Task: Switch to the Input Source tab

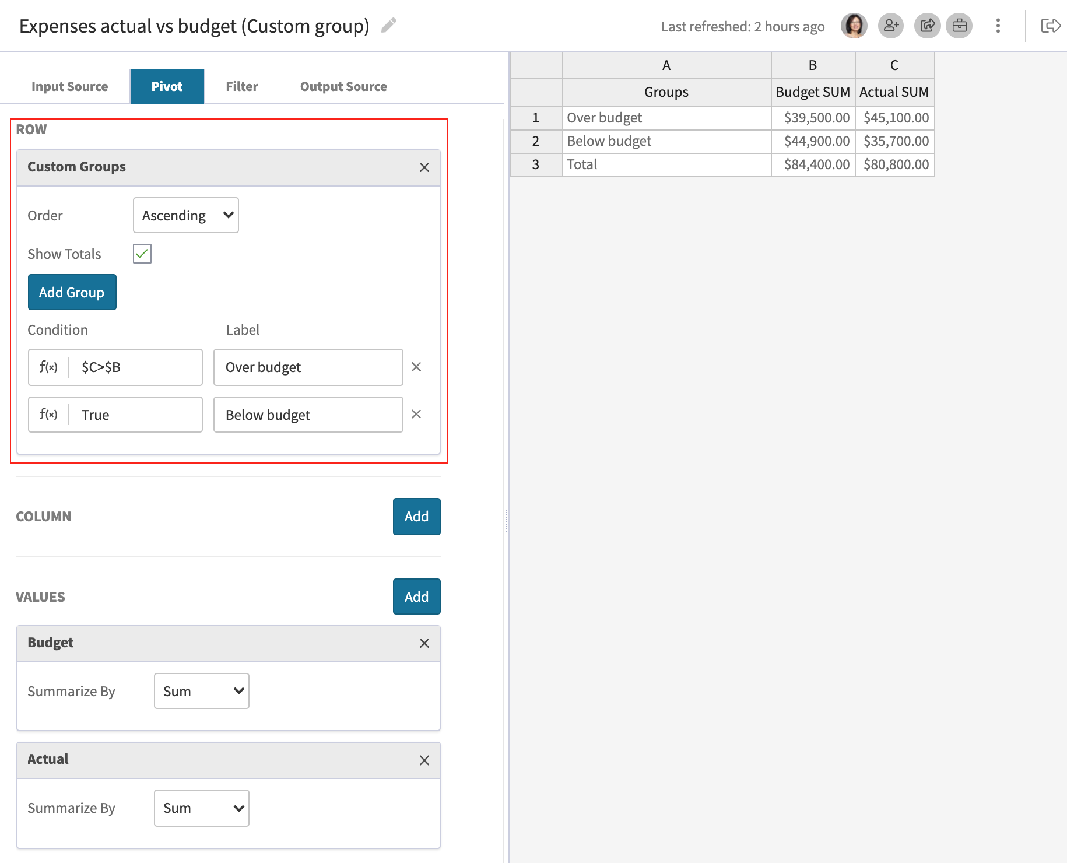Action: [x=69, y=86]
